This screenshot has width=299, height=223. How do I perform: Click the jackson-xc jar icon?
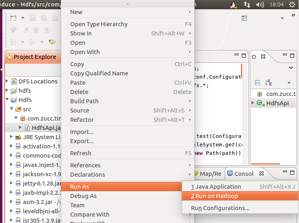pyautogui.click(x=18, y=174)
